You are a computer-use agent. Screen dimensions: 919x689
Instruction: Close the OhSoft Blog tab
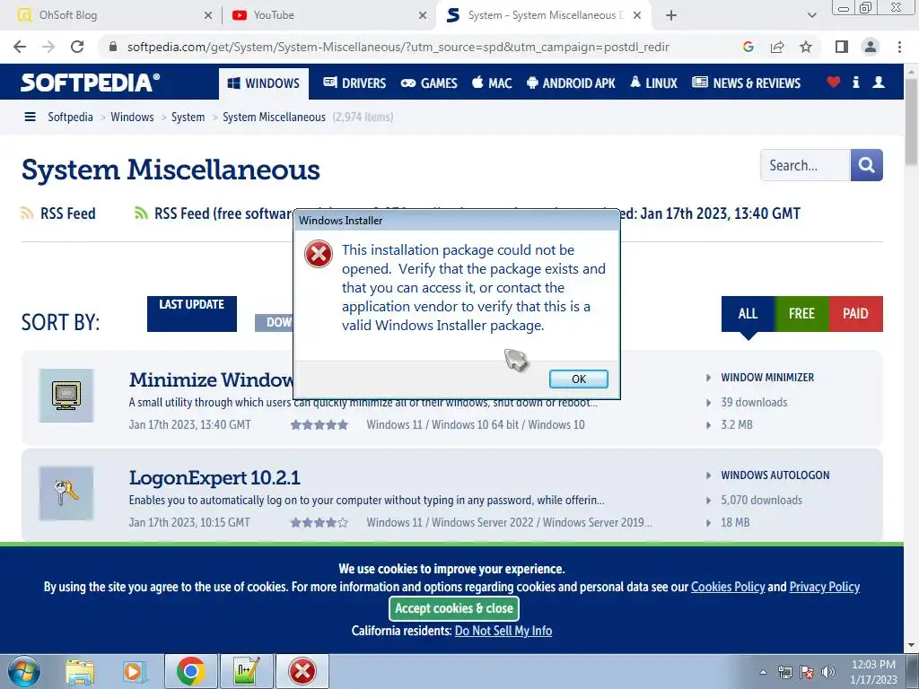208,16
